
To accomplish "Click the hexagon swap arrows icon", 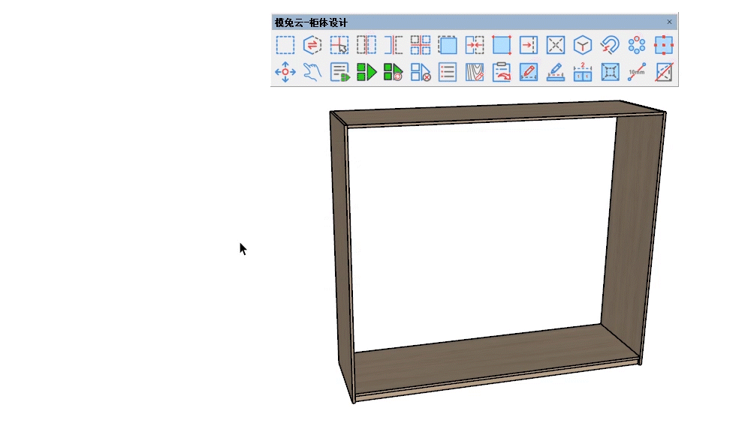I will click(x=312, y=46).
